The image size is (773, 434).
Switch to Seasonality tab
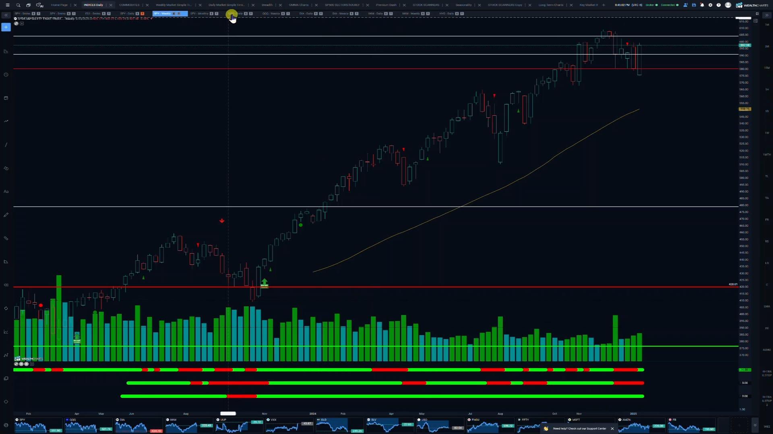463,5
